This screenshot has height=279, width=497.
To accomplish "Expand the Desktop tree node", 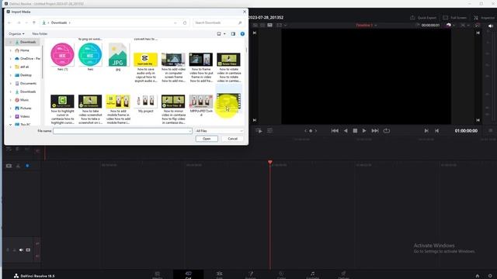I will pos(10,75).
